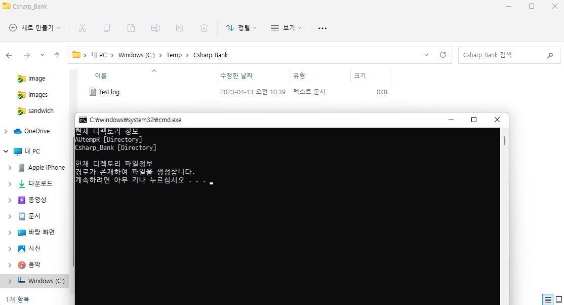The height and width of the screenshot is (305, 564).
Task: Expand the 다운로드 node
Action: [x=10, y=184]
